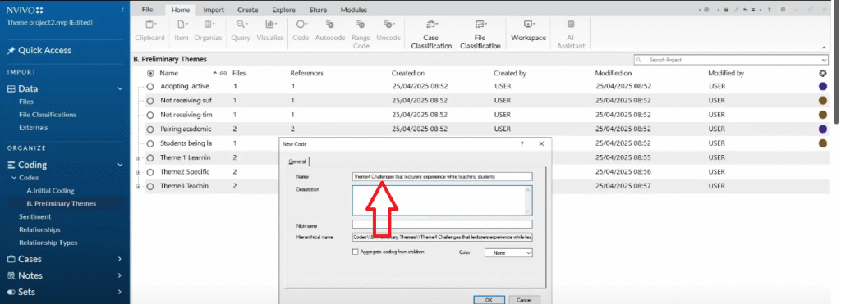This screenshot has width=841, height=304.
Task: Open the File menu
Action: (147, 10)
